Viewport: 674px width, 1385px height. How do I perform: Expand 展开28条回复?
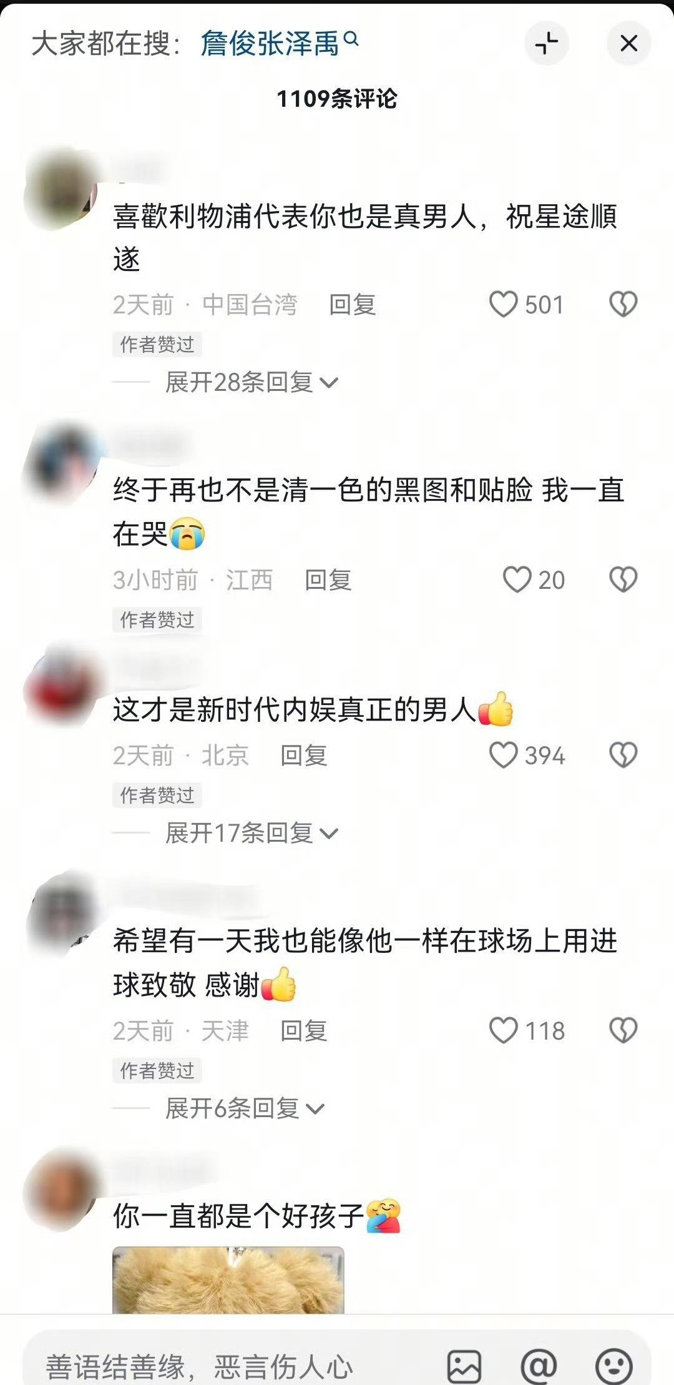[x=252, y=382]
